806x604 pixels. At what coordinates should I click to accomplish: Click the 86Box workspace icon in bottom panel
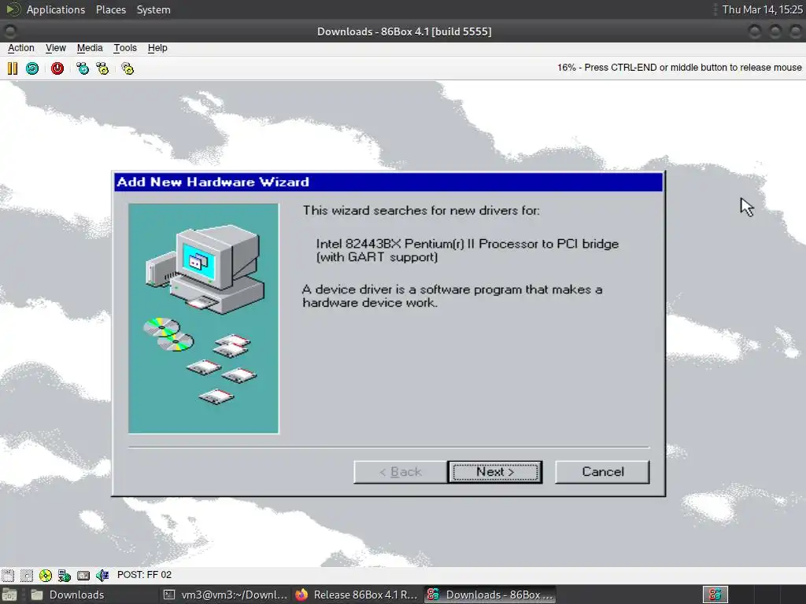[x=715, y=595]
